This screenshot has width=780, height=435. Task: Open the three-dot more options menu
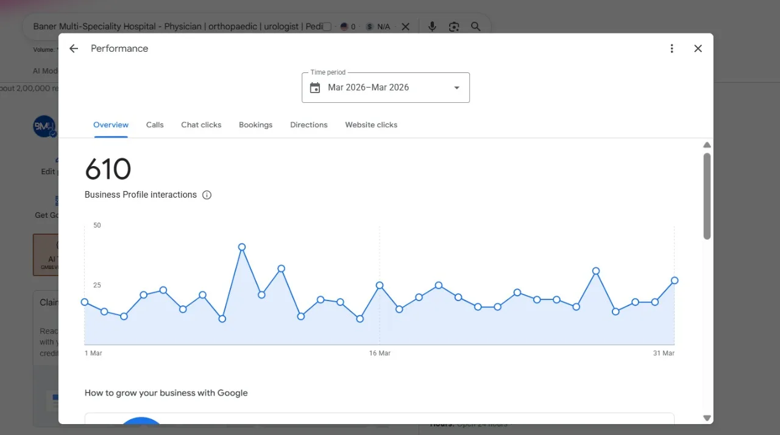point(672,49)
